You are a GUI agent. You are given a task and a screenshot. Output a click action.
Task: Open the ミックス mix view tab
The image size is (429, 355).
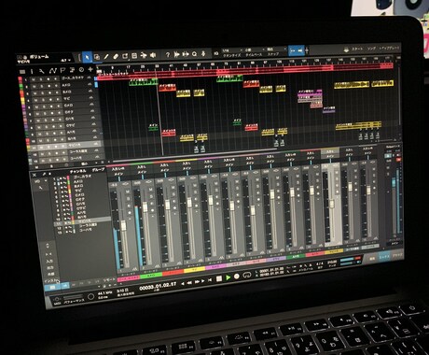point(383,257)
